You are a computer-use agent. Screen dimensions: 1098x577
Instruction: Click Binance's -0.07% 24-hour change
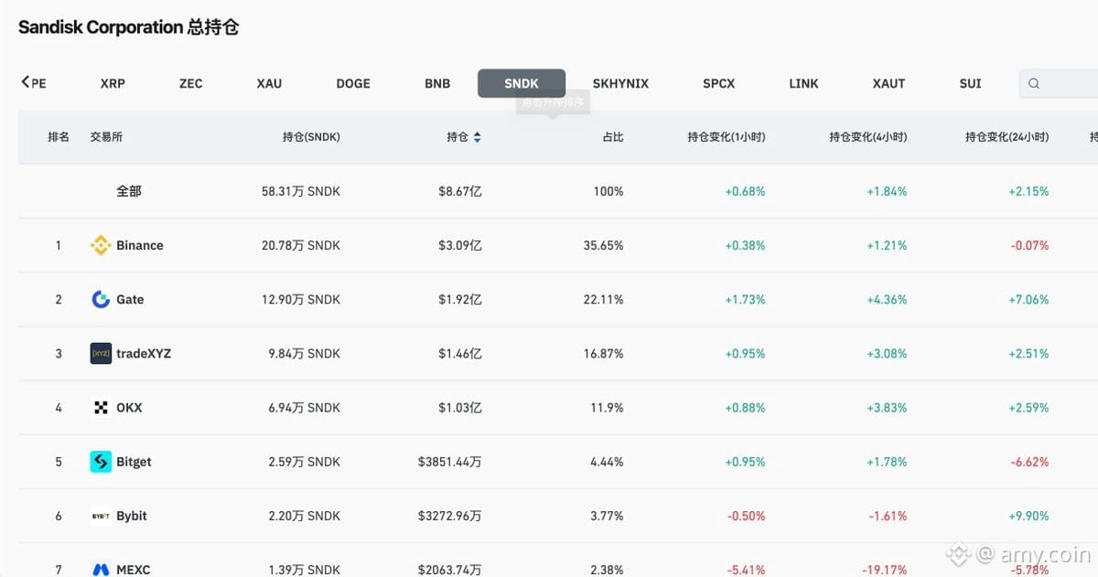pyautogui.click(x=1029, y=245)
